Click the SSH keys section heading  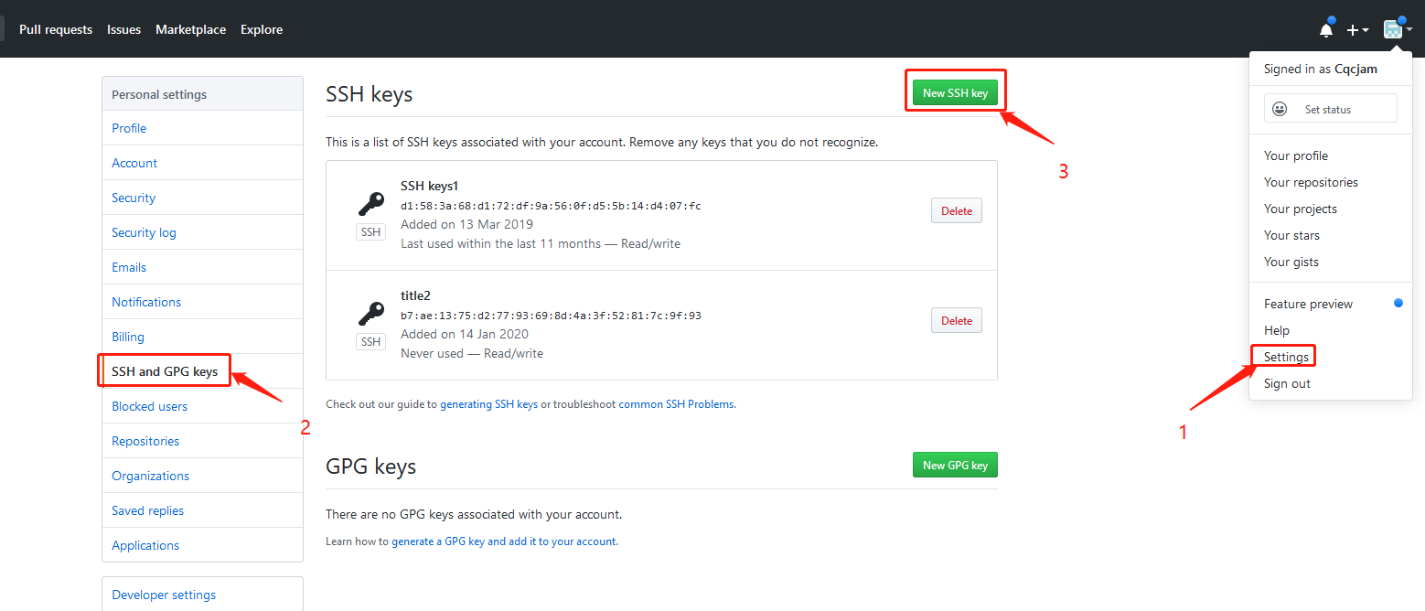click(369, 94)
